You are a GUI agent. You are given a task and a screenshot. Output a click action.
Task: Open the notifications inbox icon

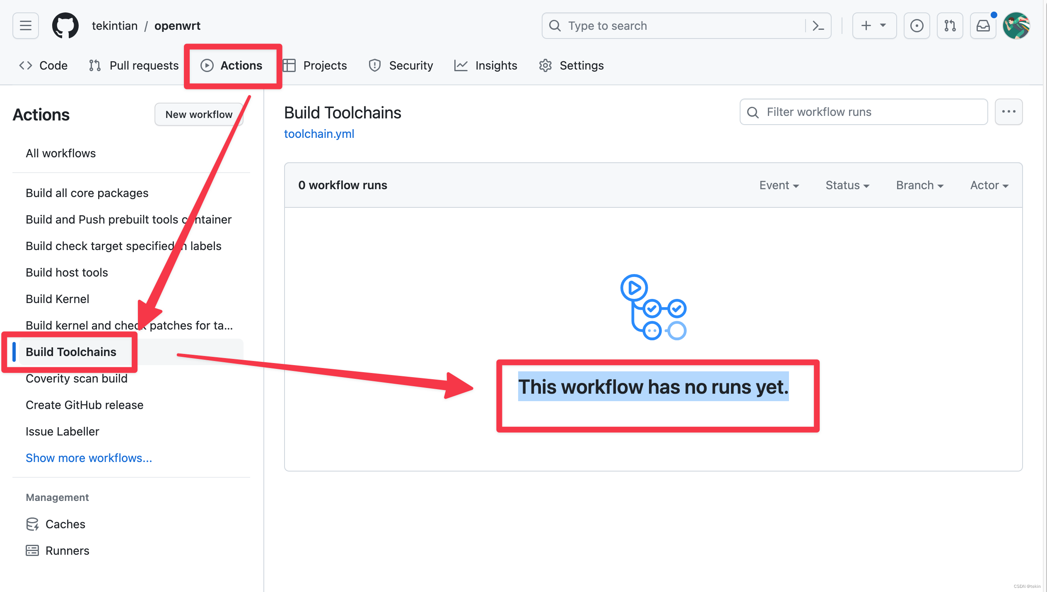(983, 26)
